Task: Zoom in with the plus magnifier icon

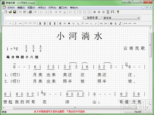Action: [94, 12]
